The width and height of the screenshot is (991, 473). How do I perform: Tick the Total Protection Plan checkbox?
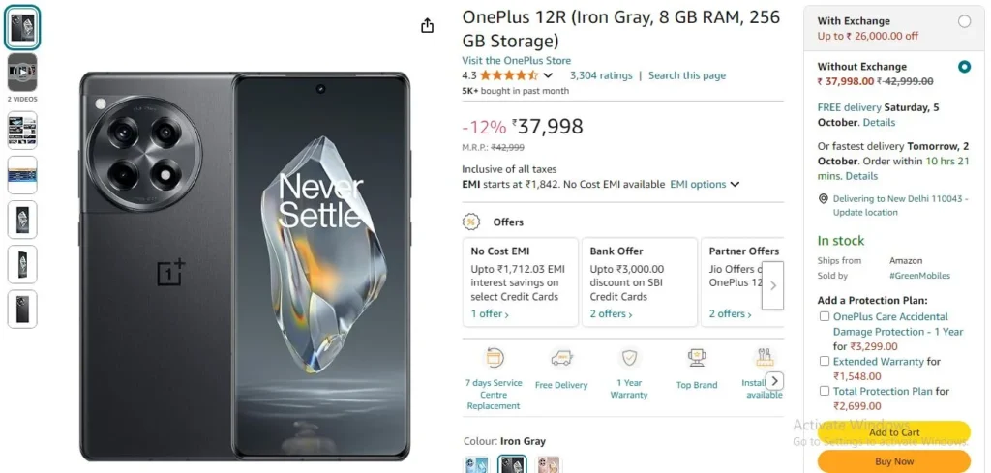pyautogui.click(x=825, y=391)
